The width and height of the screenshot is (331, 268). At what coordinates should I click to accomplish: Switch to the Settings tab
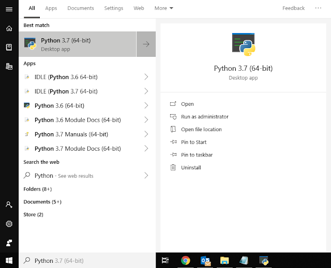pos(114,8)
